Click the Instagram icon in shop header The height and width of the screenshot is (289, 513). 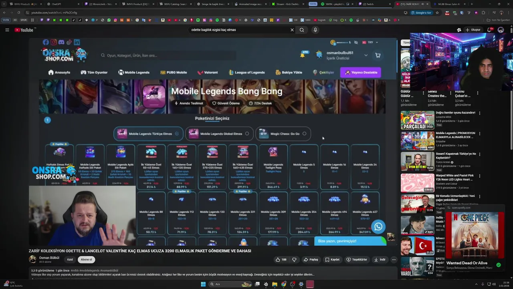53,42
